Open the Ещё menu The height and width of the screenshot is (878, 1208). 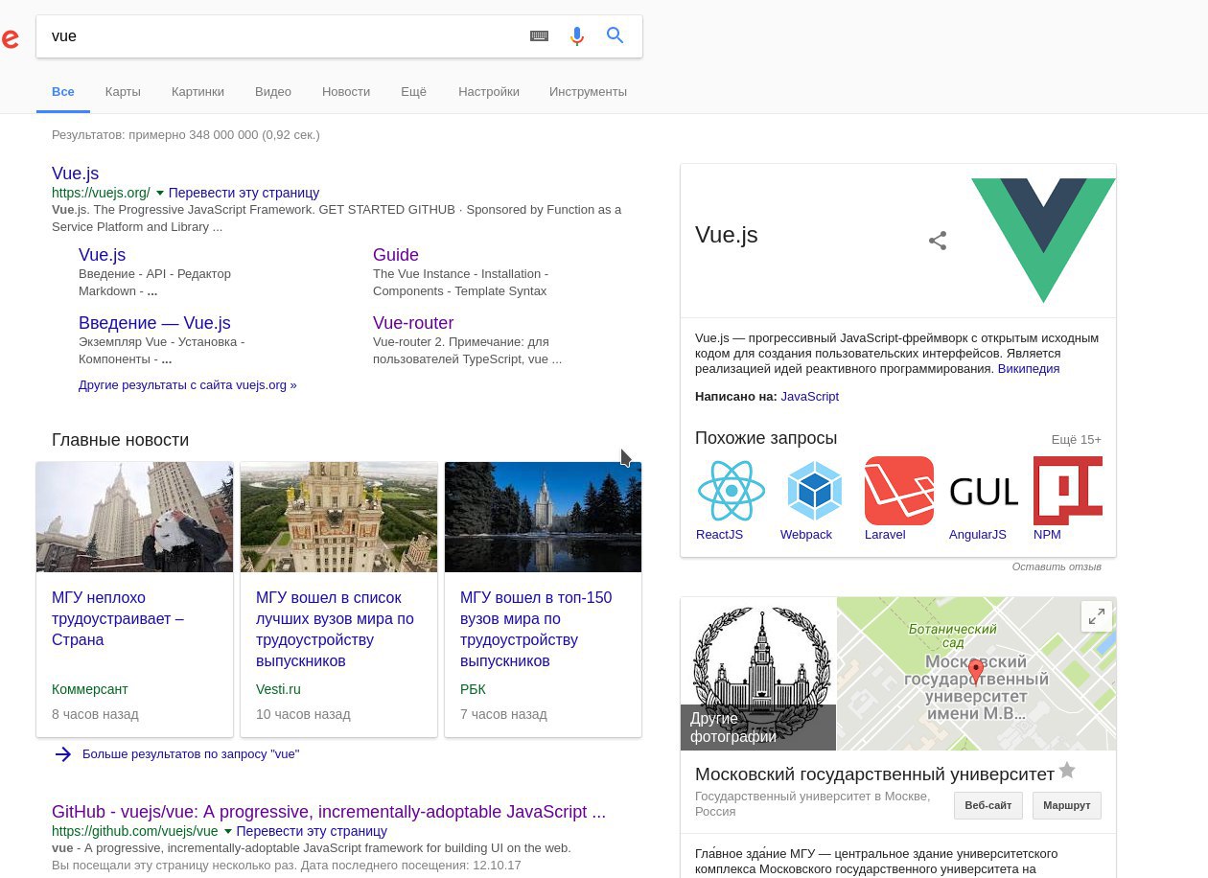pyautogui.click(x=413, y=92)
